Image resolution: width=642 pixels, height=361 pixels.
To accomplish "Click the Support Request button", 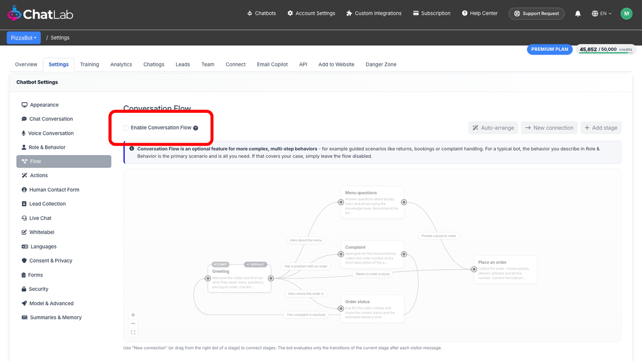I will tap(536, 13).
